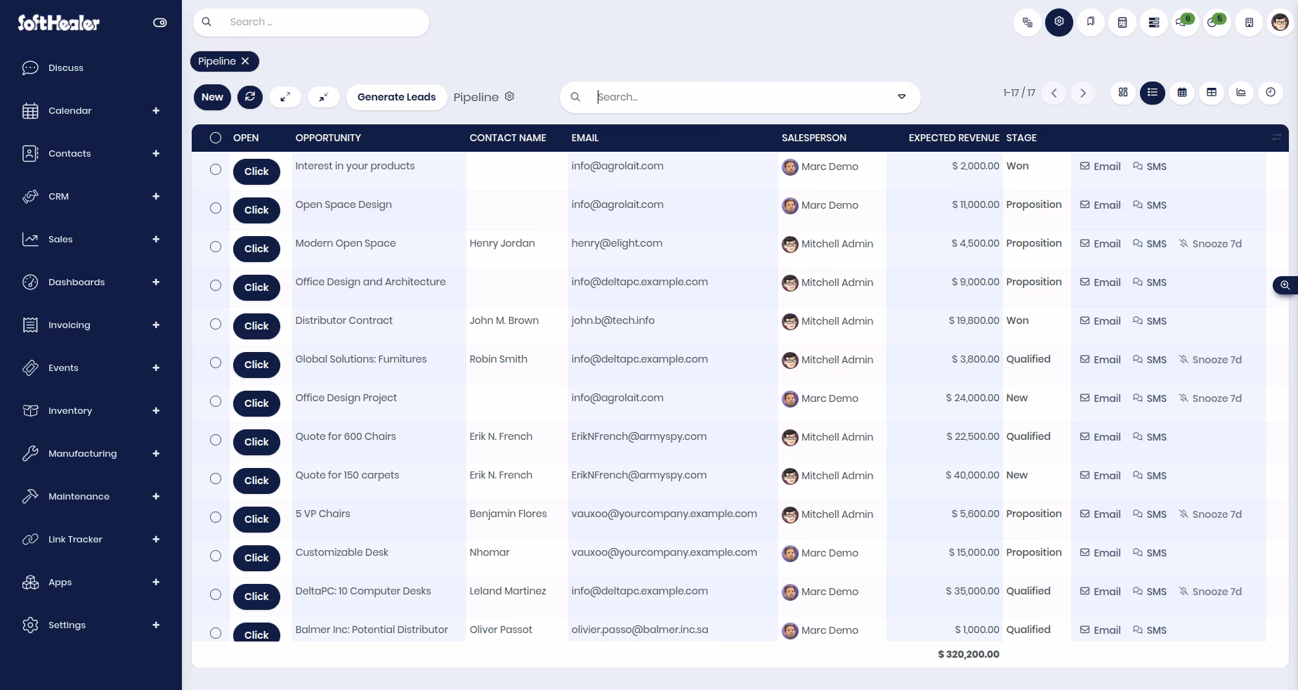The height and width of the screenshot is (690, 1298).
Task: Sort by Expected Revenue column header
Action: tap(953, 138)
